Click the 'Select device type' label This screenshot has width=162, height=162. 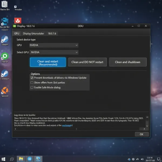tap(26, 40)
